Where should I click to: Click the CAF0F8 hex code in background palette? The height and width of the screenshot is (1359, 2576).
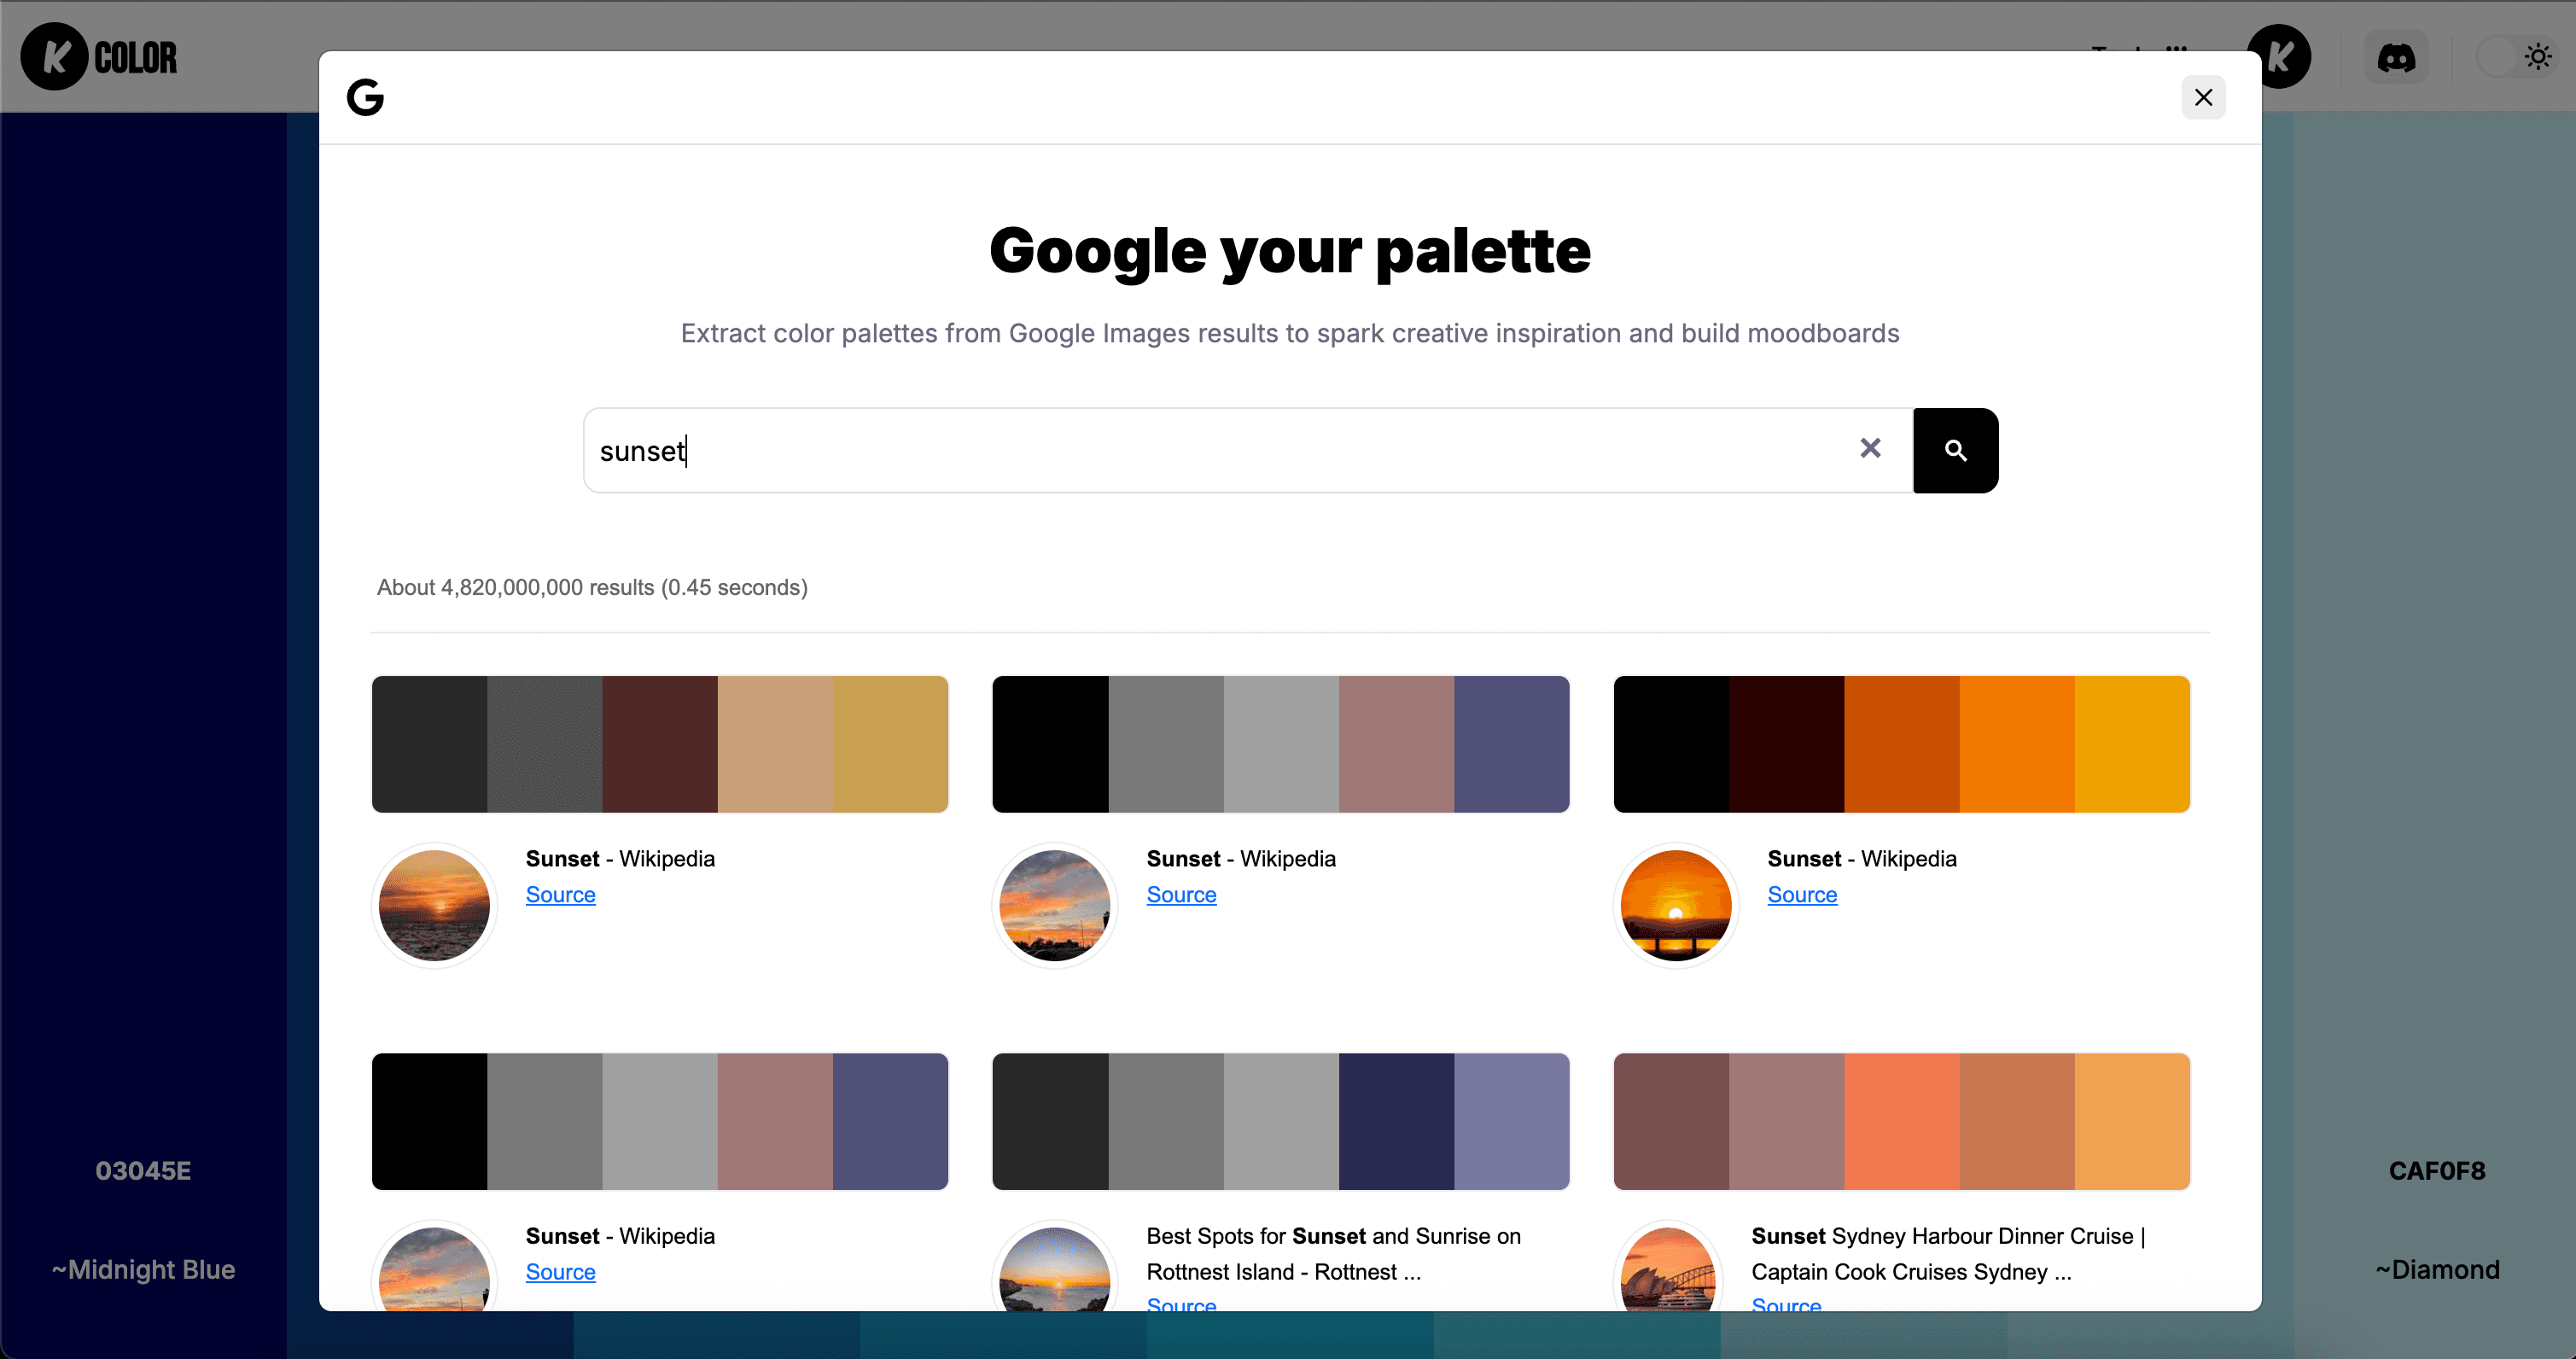[x=2437, y=1170]
